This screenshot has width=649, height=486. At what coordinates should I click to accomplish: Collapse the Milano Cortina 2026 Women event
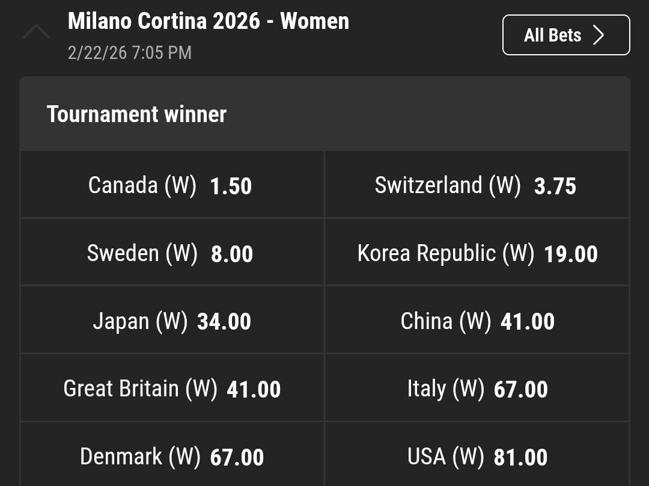(x=36, y=31)
